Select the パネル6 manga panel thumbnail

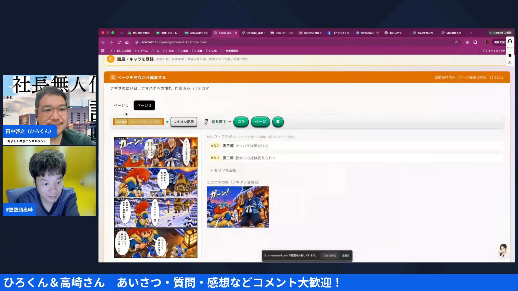[156, 182]
